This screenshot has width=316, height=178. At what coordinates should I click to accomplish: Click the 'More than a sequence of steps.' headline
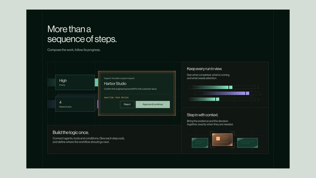tap(82, 34)
